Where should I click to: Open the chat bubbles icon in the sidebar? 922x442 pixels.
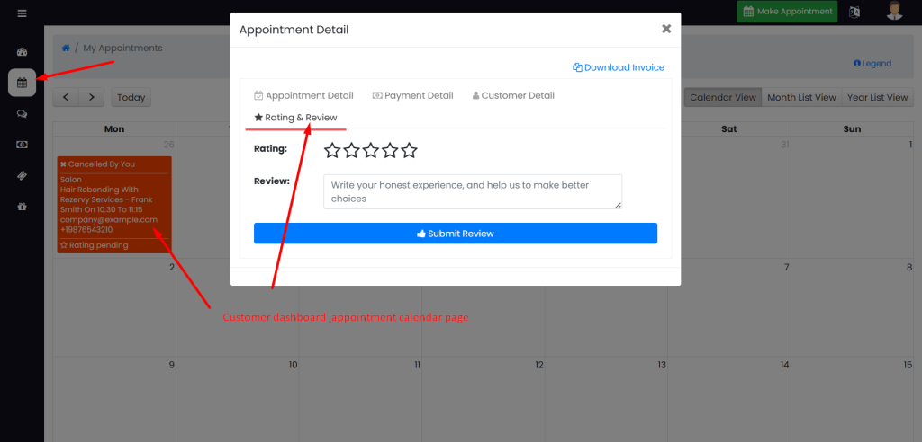[23, 114]
